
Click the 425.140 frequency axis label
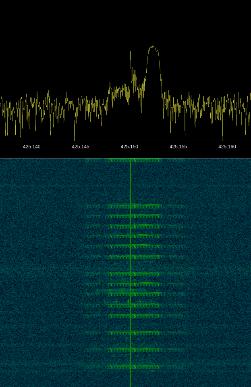(x=31, y=147)
